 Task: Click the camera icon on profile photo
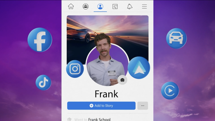[122, 80]
